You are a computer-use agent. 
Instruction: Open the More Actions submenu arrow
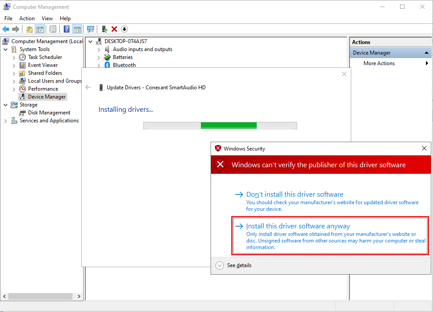pyautogui.click(x=426, y=63)
